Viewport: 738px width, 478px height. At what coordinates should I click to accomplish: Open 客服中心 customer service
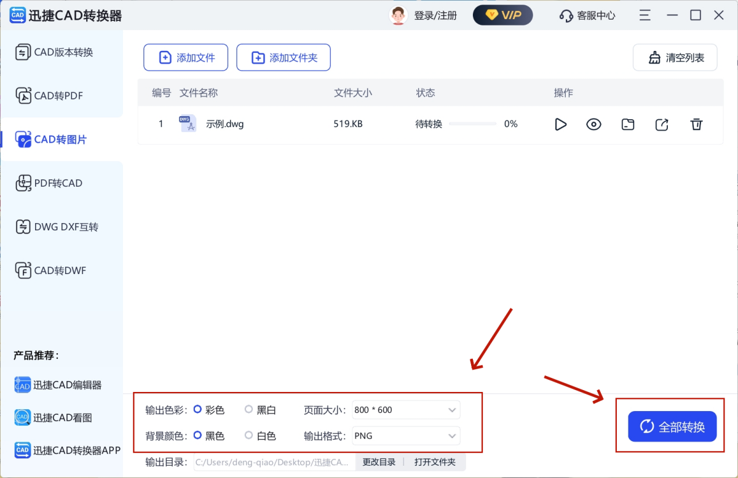click(x=587, y=15)
